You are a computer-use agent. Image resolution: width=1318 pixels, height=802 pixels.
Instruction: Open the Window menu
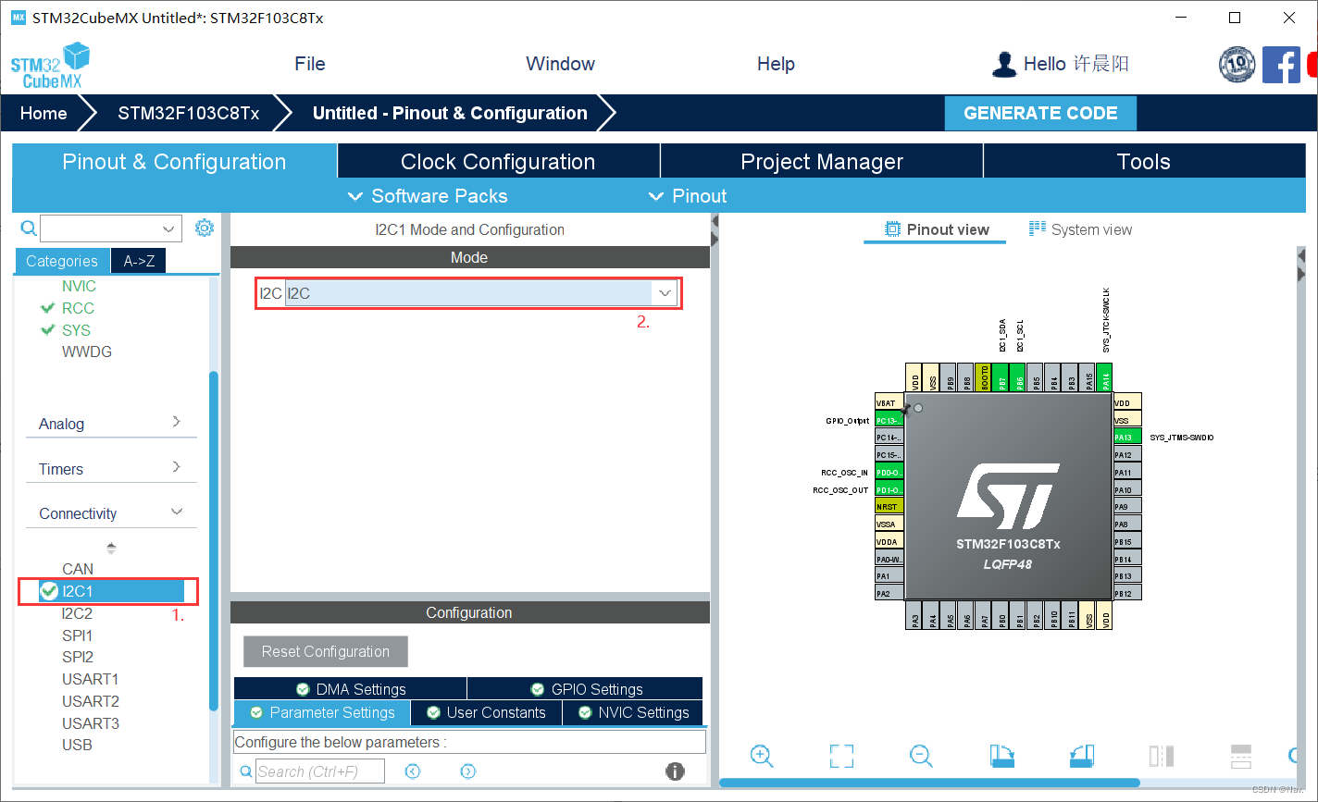click(x=560, y=64)
